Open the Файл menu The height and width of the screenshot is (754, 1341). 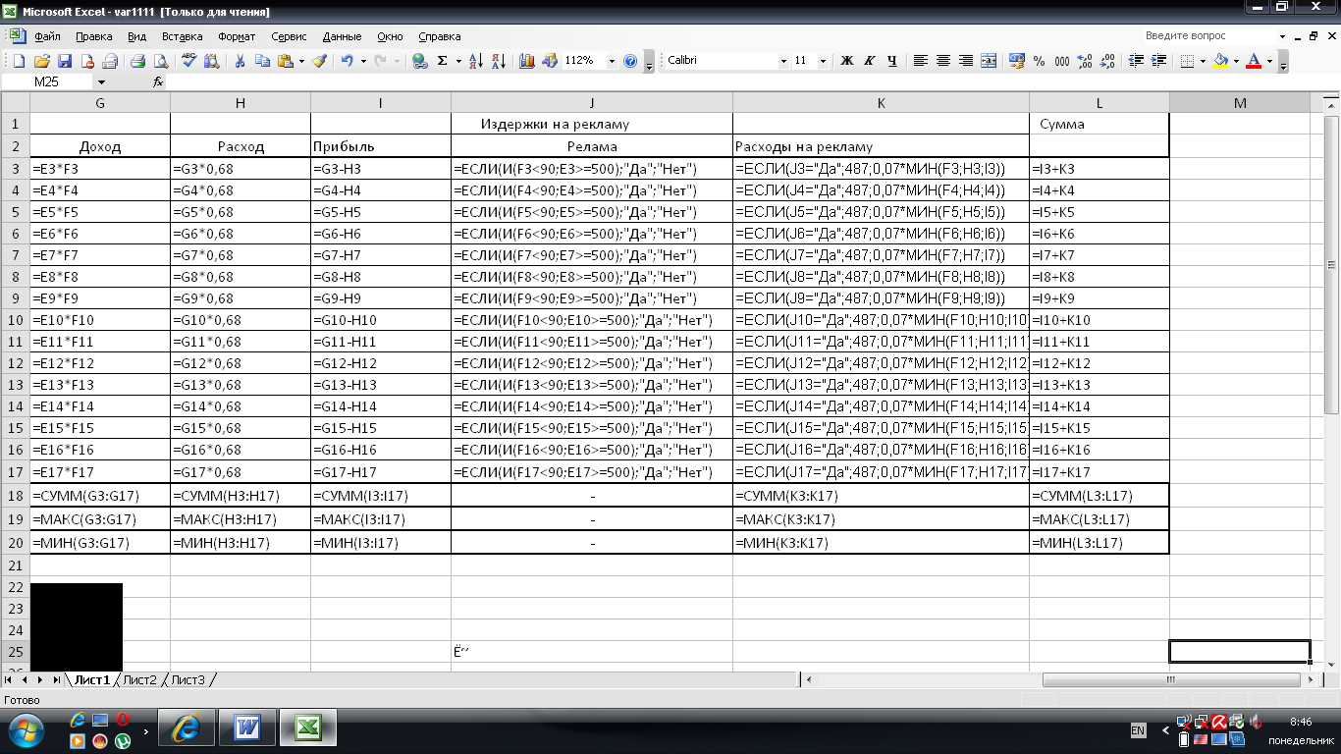(47, 36)
